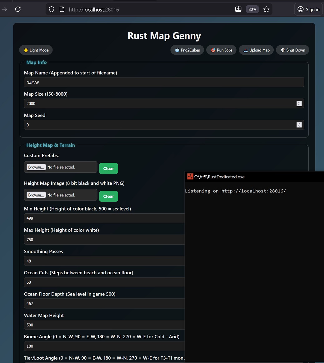Click the Smoothing Passes field showing 48
This screenshot has width=324, height=363.
(x=104, y=261)
